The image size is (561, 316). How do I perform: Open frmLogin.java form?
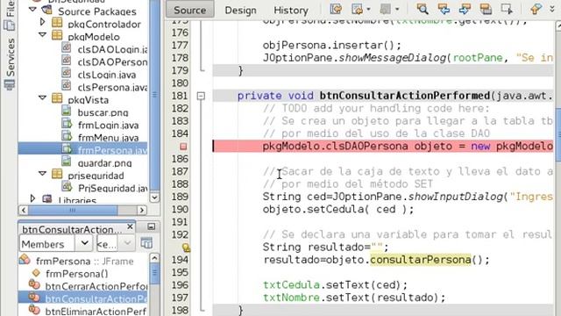108,126
